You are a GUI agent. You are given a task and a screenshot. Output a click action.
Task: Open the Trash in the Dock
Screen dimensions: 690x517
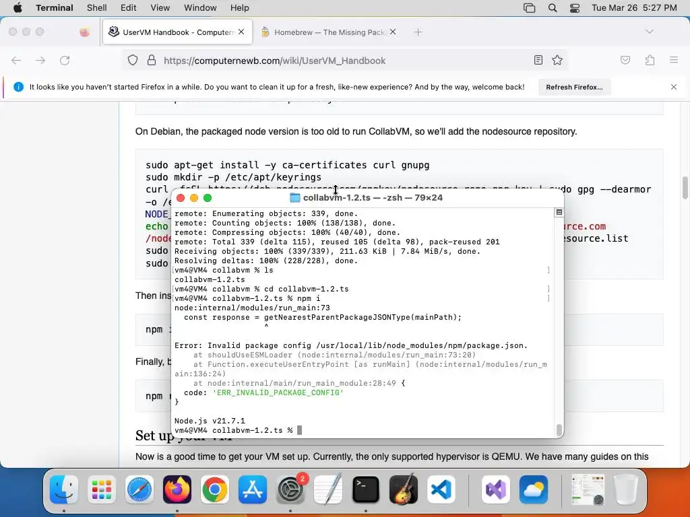(x=626, y=489)
